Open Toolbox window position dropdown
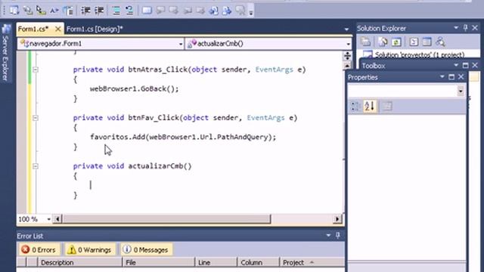The image size is (484, 272). (456, 66)
